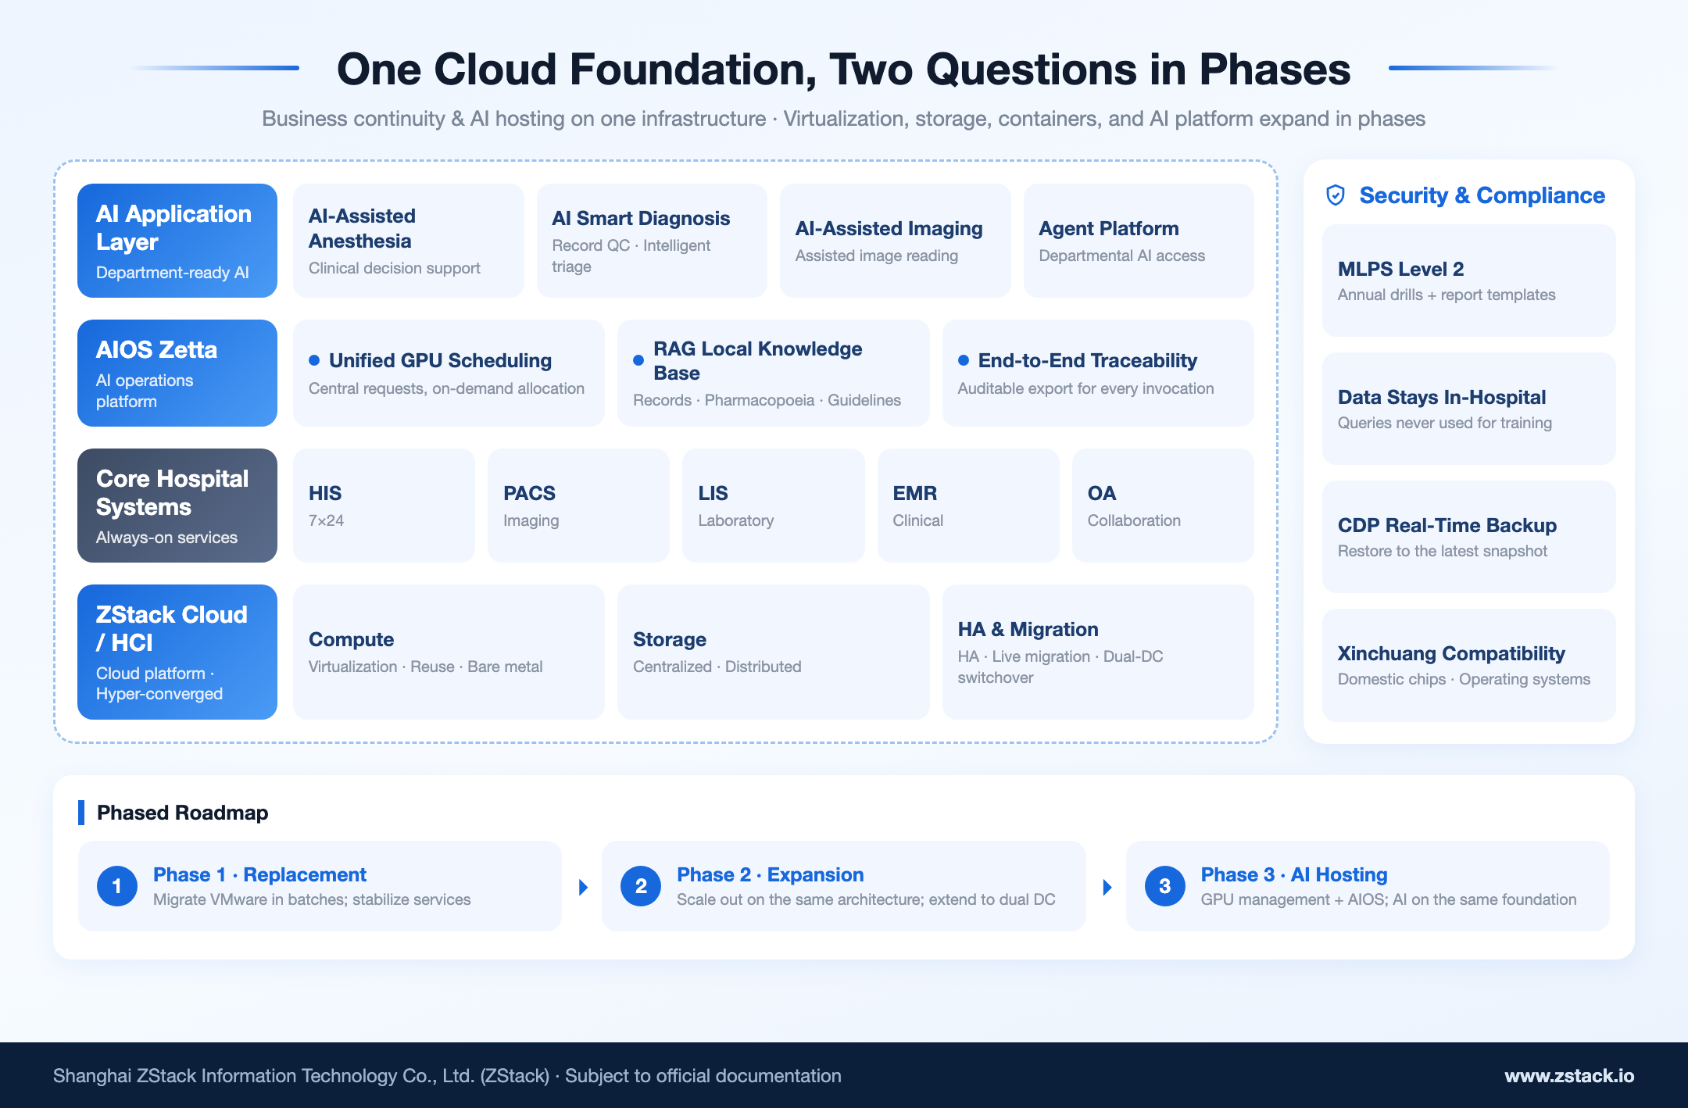Click the RAG Local Knowledge Base bullet
The image size is (1688, 1108).
[638, 360]
